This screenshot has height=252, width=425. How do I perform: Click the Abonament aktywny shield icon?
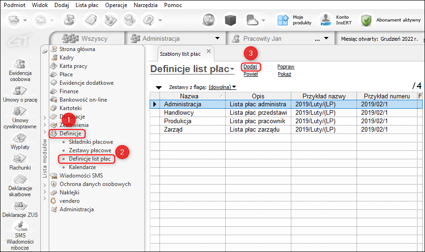pyautogui.click(x=366, y=20)
